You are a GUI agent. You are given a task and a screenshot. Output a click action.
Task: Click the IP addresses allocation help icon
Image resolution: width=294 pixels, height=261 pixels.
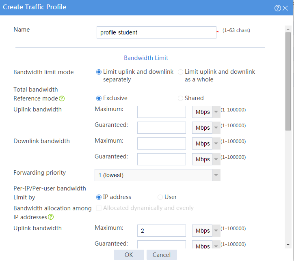coord(51,217)
